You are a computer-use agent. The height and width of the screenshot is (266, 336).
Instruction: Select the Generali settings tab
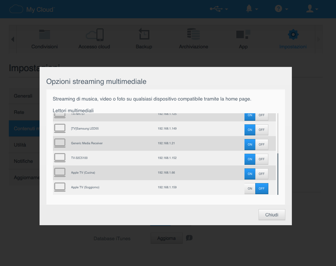tap(24, 96)
